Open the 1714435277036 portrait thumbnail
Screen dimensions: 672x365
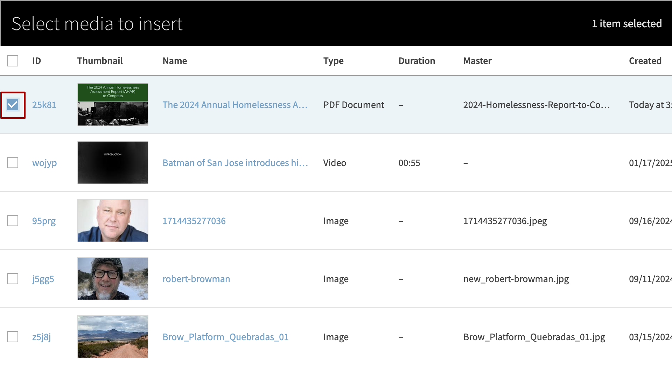tap(112, 221)
